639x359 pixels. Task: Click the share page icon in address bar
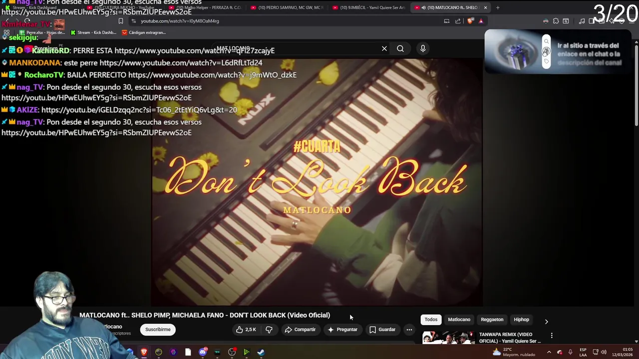point(458,21)
